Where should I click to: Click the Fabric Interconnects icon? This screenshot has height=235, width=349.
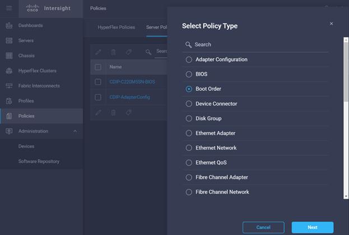9,86
